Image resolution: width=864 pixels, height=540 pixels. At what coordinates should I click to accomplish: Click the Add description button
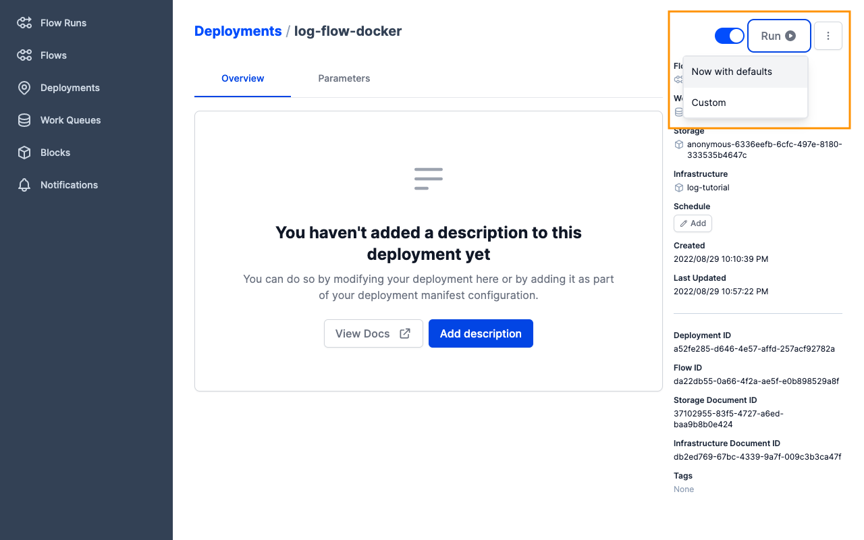[481, 333]
